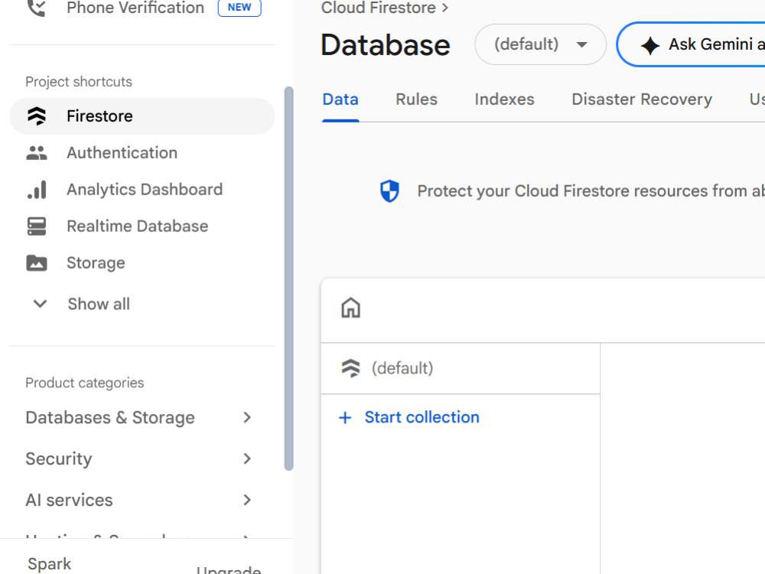Click Firestore icon beside (default) in panel

[351, 368]
